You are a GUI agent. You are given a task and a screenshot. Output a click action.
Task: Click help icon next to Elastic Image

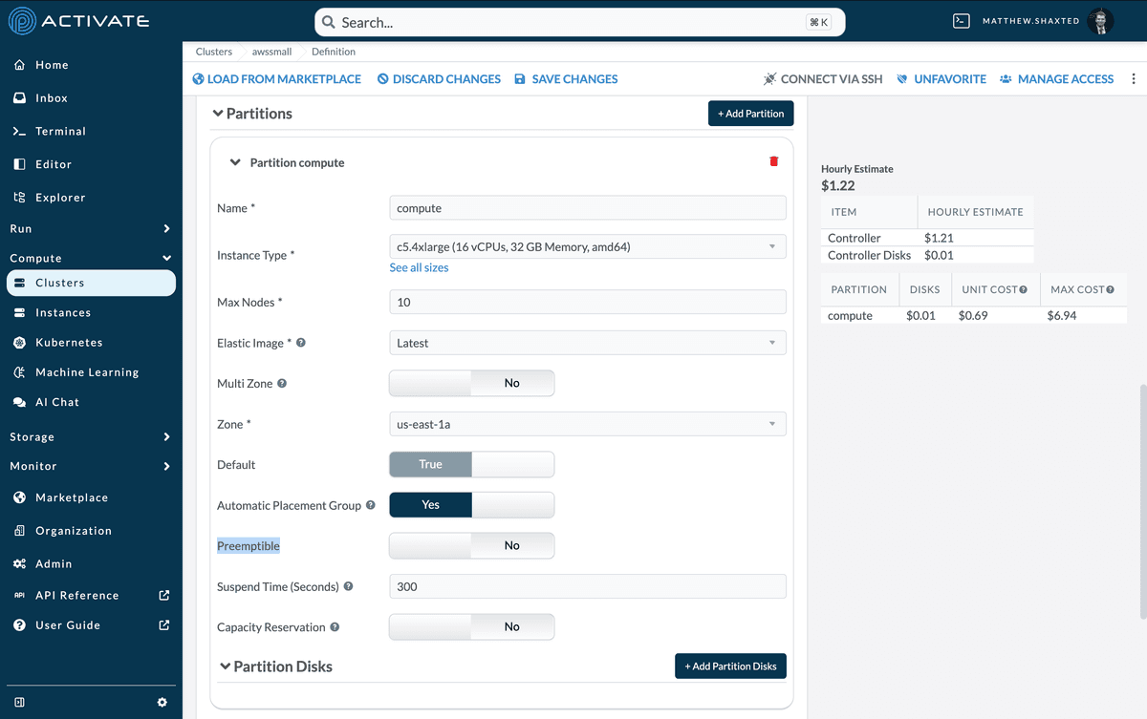click(x=301, y=343)
